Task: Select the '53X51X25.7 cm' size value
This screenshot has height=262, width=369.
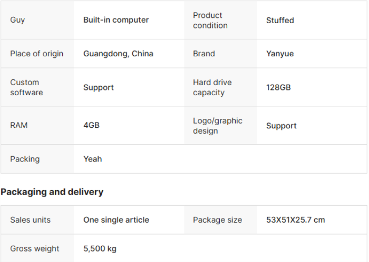Action: (295, 220)
